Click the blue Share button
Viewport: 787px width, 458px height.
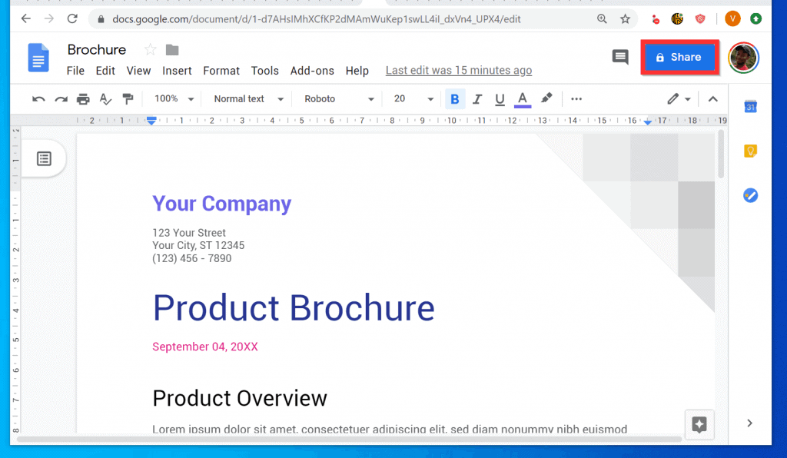point(679,57)
